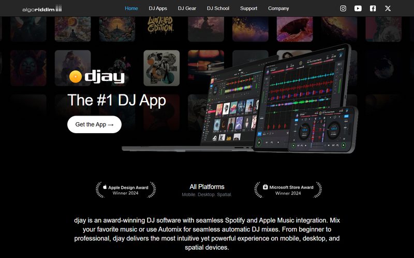Open the DJ Gear menu

pyautogui.click(x=187, y=8)
